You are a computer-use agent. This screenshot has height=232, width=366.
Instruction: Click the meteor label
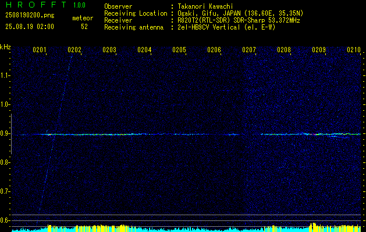83,18
